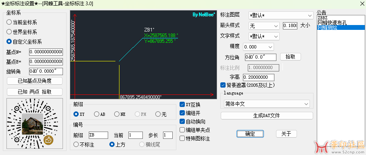Select 自定义坐标系 radio option
Screen dimensions: 366x155
tap(24, 42)
